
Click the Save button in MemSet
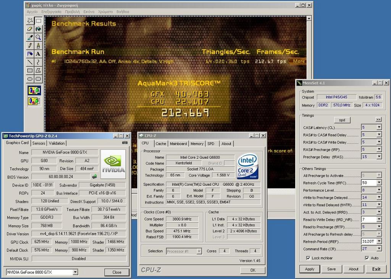tap(331, 269)
